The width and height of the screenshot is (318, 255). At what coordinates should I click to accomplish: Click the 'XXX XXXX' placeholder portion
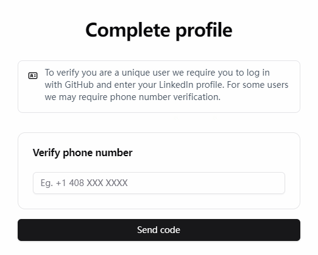107,183
